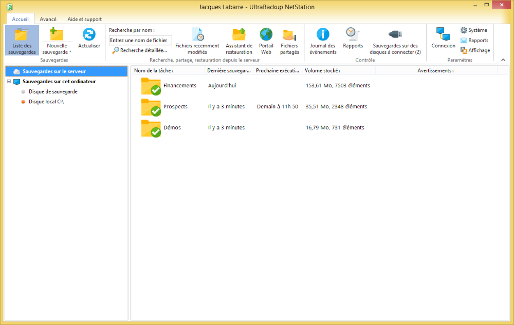Switch to the Avancé tab
The height and width of the screenshot is (325, 514).
point(48,19)
